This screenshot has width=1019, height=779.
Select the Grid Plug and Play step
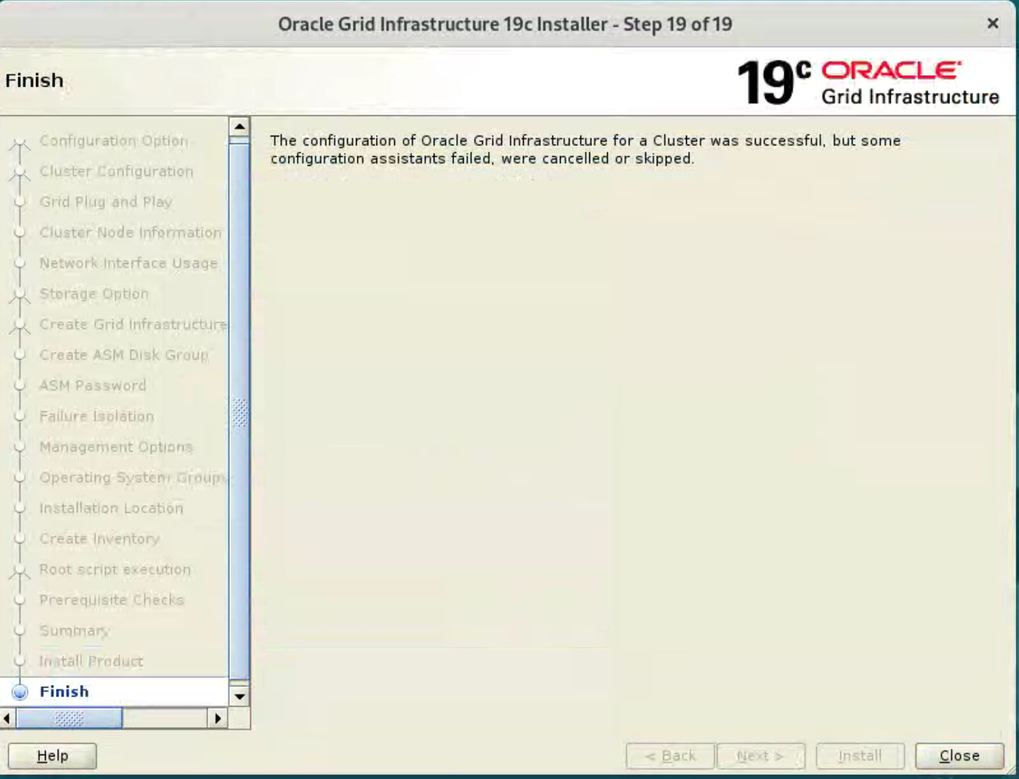click(x=106, y=202)
